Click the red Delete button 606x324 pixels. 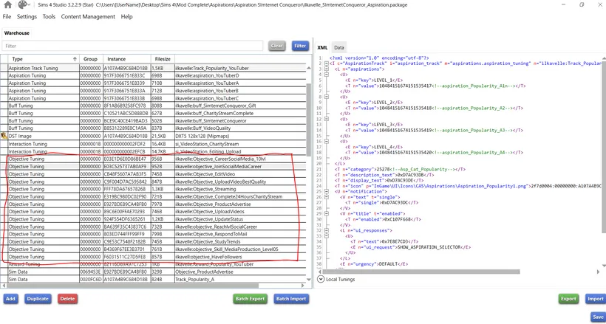(68, 298)
